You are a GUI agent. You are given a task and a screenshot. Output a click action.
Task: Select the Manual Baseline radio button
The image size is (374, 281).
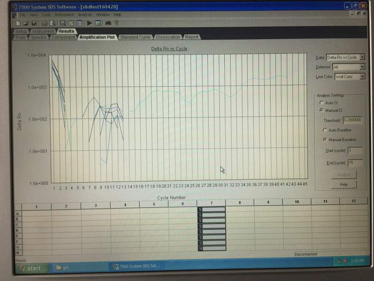point(325,139)
